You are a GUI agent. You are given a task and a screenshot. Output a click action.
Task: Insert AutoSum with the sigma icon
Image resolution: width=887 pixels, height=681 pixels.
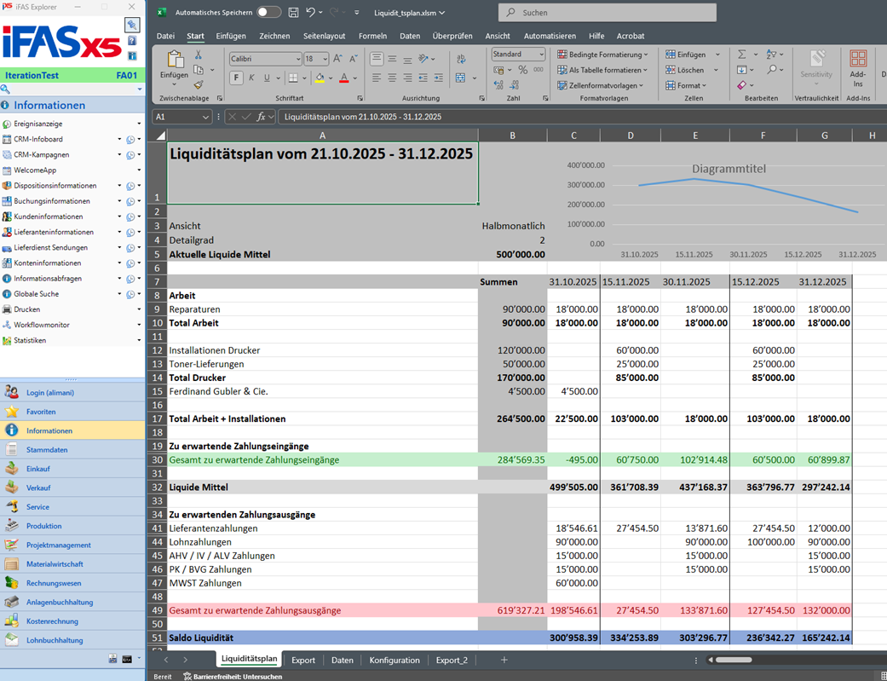[x=741, y=55]
